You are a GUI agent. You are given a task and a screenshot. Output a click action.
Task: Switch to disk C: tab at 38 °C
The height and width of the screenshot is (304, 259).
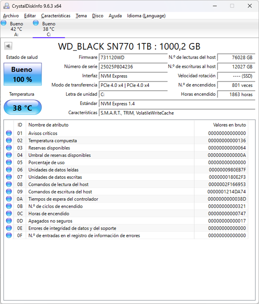[x=49, y=29]
